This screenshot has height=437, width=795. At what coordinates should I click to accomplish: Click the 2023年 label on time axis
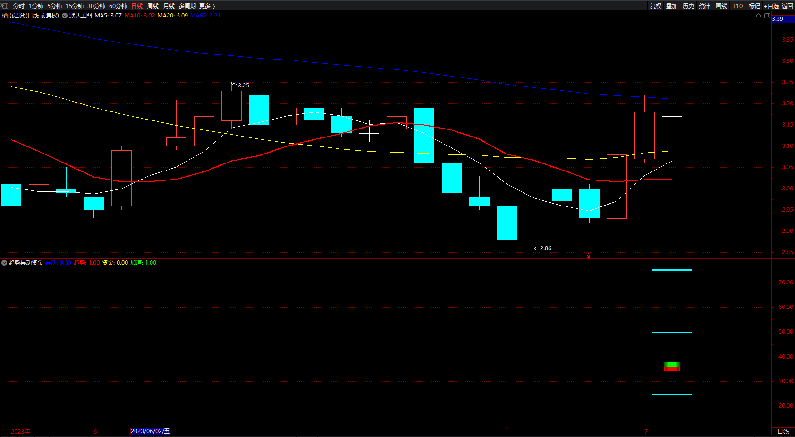(x=20, y=432)
